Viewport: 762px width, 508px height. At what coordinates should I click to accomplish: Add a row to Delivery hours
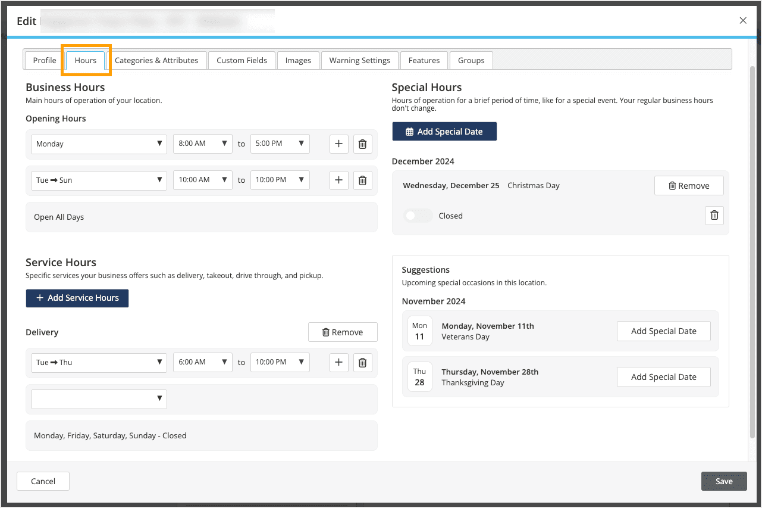[x=338, y=362]
